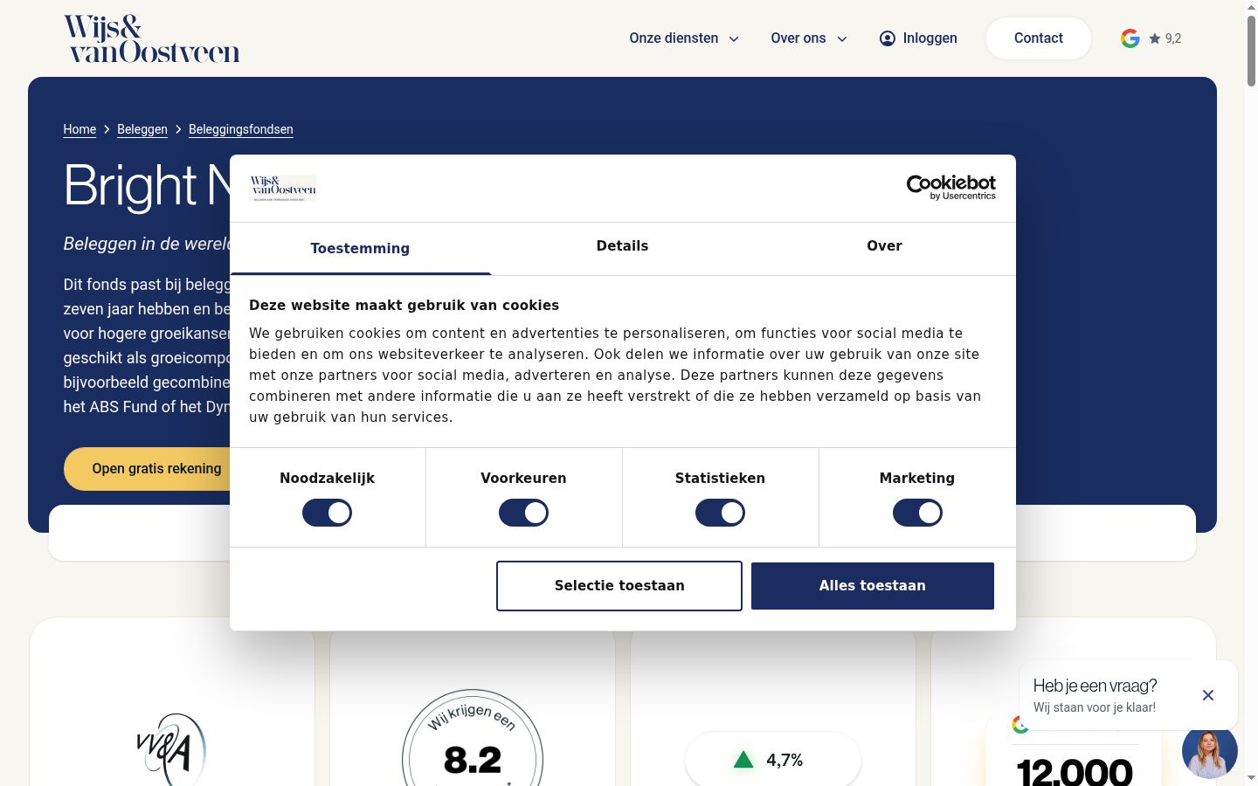The image size is (1258, 786).
Task: Click the 'Wij krijgen een 8.2' badge
Action: coord(473,738)
